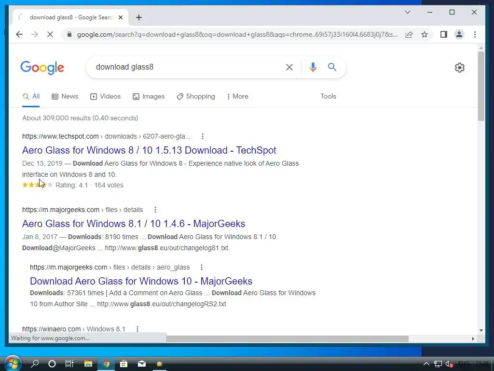Screen dimensions: 494x371
Task: Open 'Aero Glass for Windows 8.1 / 10 1.4.6' link
Action: [134, 224]
